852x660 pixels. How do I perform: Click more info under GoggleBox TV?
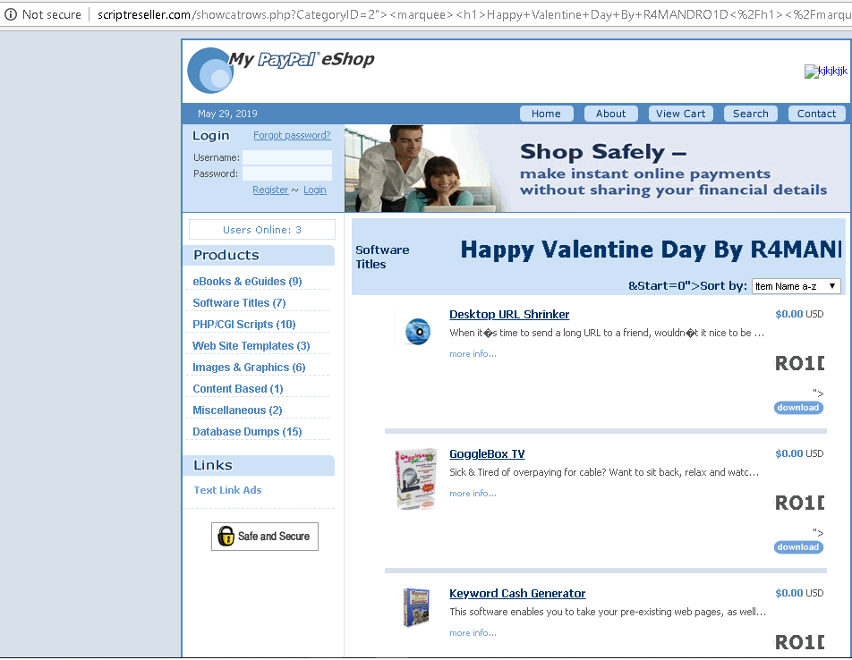pyautogui.click(x=473, y=494)
